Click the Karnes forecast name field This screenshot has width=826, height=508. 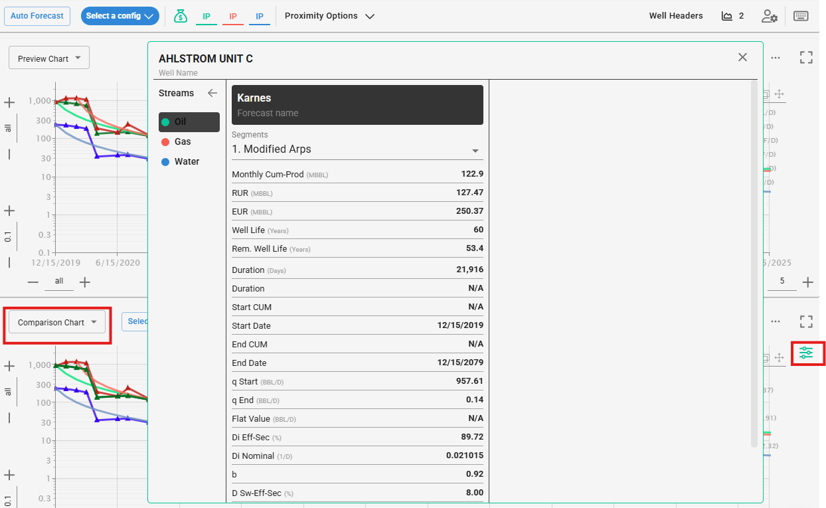357,105
